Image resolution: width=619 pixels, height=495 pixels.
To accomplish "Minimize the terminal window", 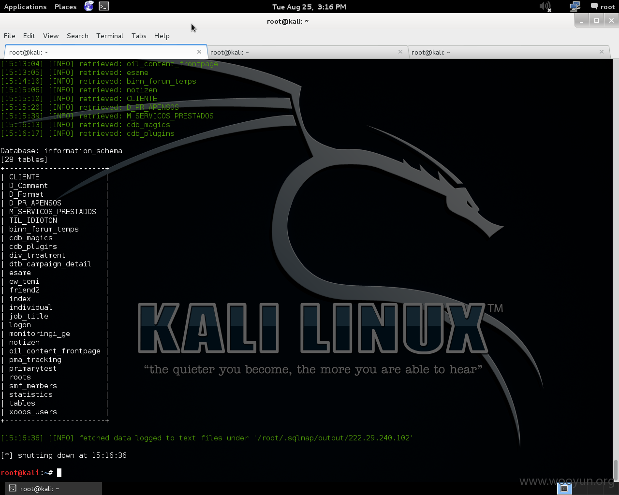I will pos(582,20).
